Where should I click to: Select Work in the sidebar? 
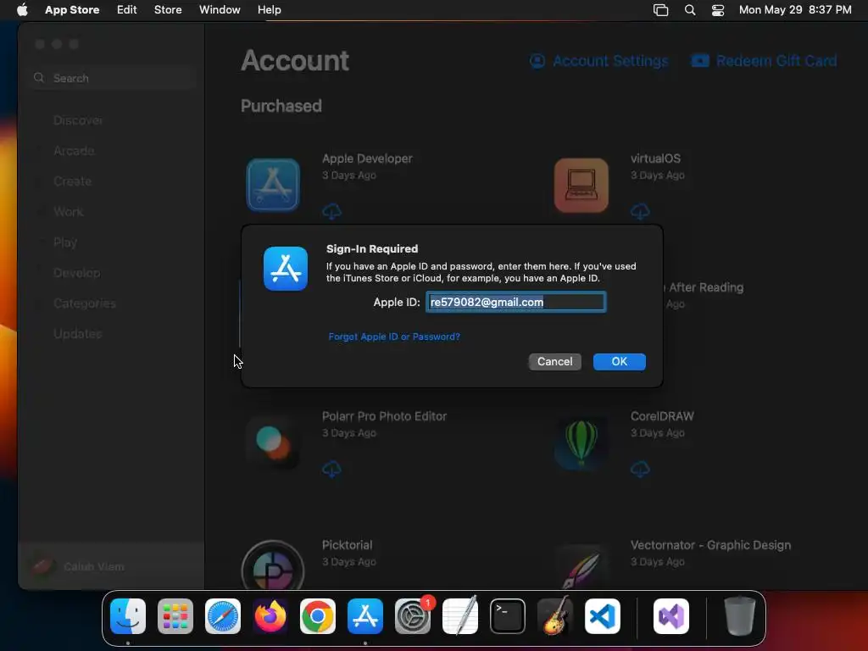69,211
